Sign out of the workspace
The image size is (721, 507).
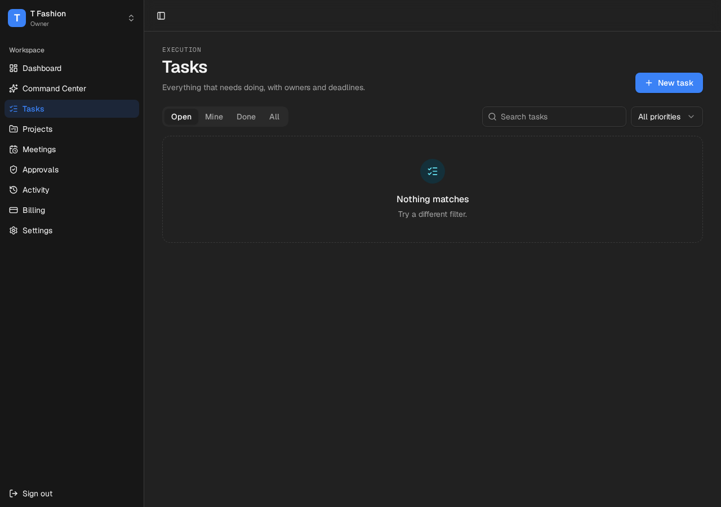click(72, 493)
